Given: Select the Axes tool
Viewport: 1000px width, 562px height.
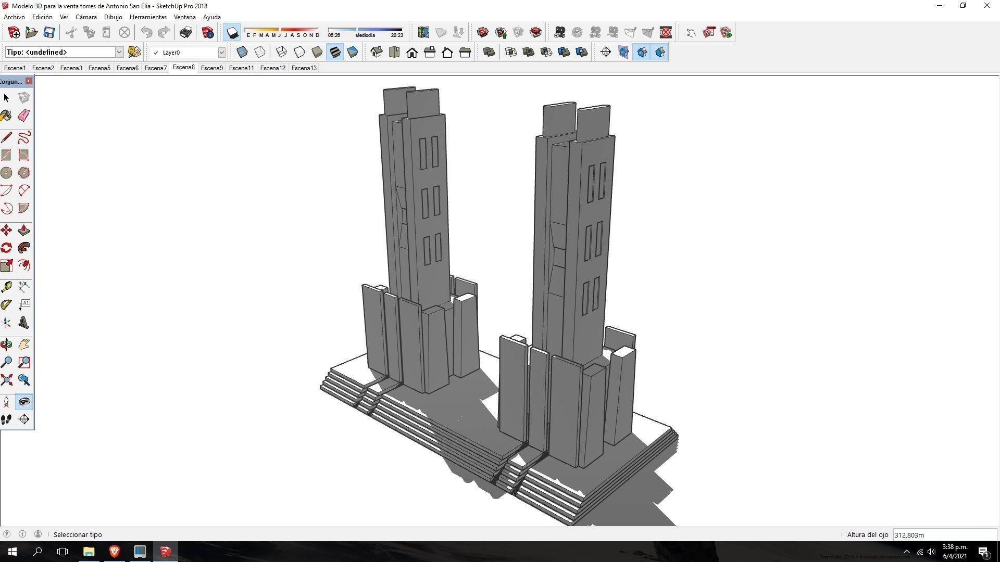Looking at the screenshot, I should [x=6, y=323].
